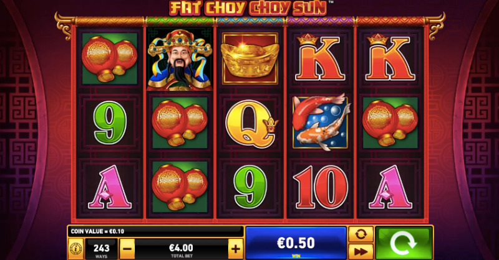Click the yellow Q symbol
Image resolution: width=499 pixels, height=260 pixels.
click(x=251, y=123)
